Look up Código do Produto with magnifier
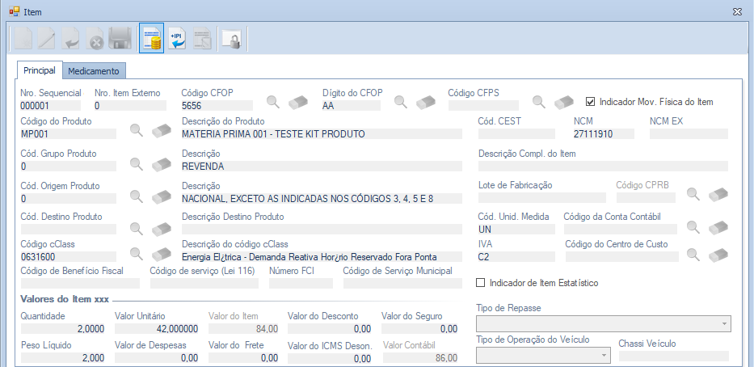 [137, 130]
